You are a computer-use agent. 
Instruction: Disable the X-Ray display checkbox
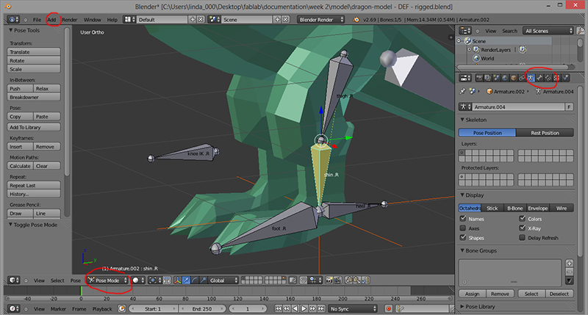click(x=522, y=228)
